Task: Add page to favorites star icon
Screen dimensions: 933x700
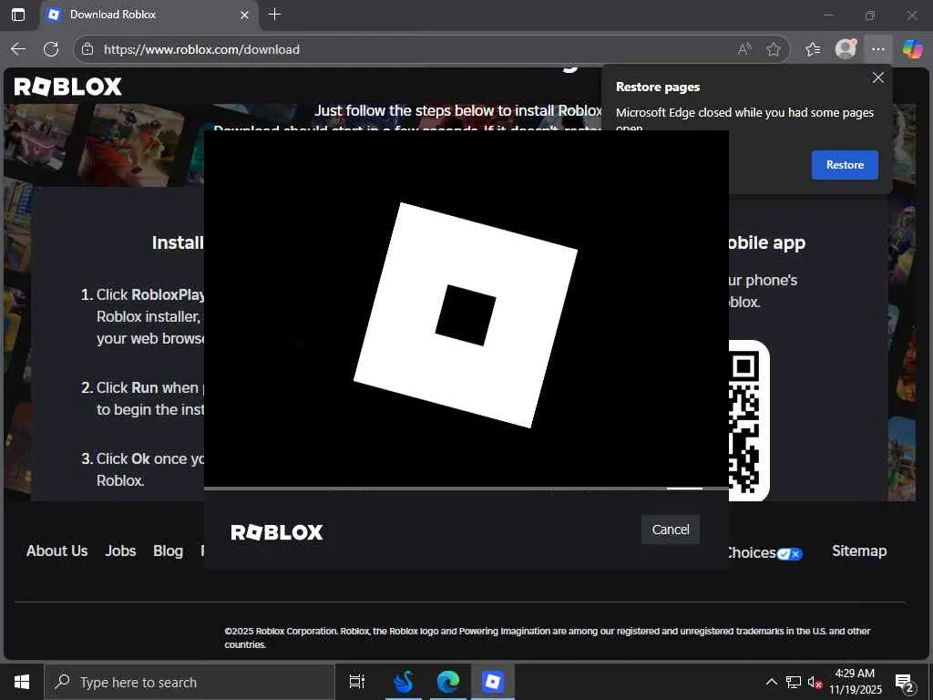Action: (x=774, y=49)
